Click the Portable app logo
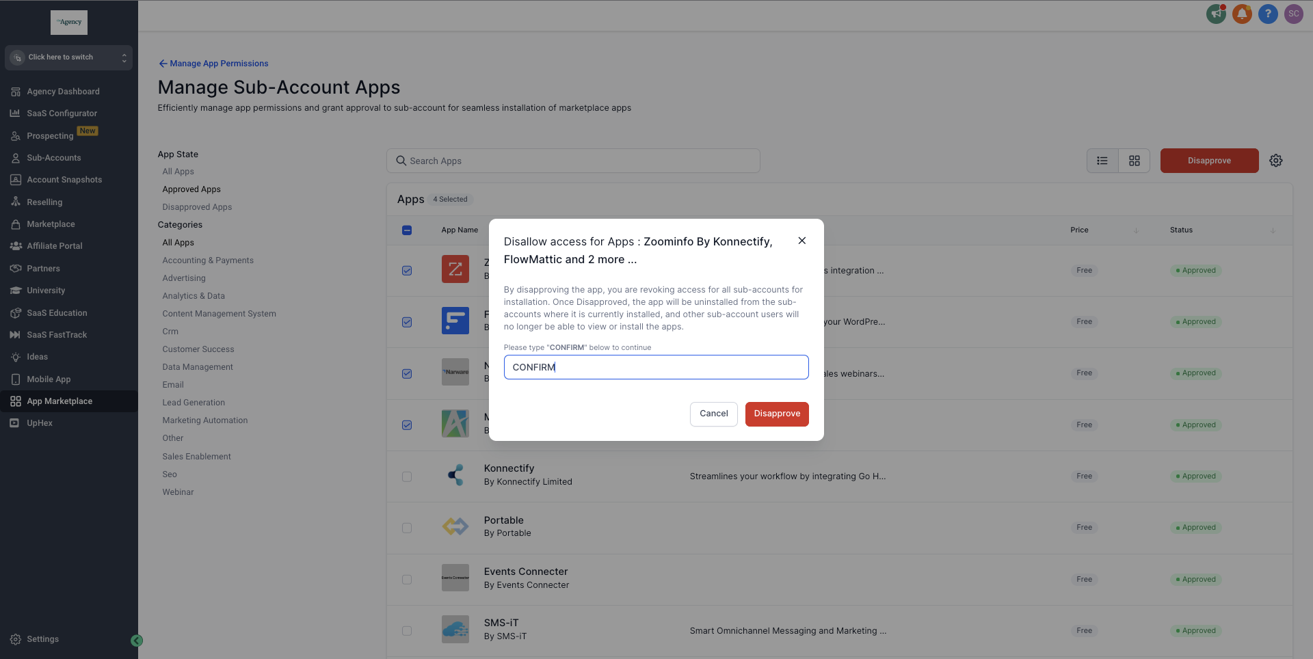Image resolution: width=1313 pixels, height=659 pixels. pyautogui.click(x=455, y=526)
